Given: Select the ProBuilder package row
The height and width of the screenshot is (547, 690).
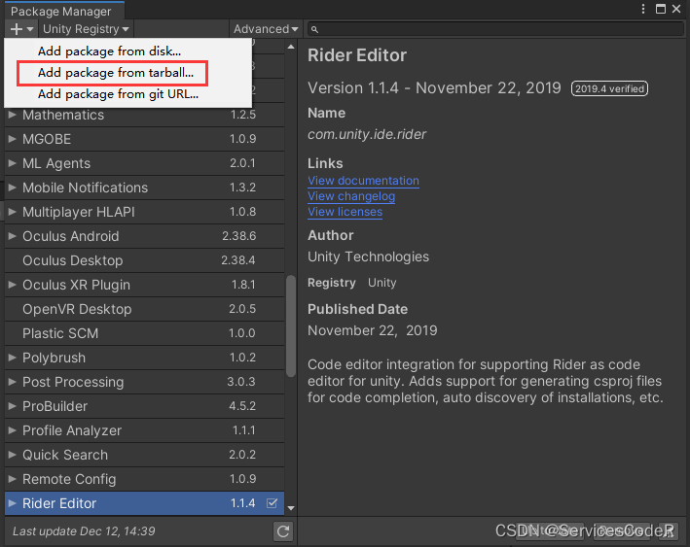Looking at the screenshot, I should point(144,406).
